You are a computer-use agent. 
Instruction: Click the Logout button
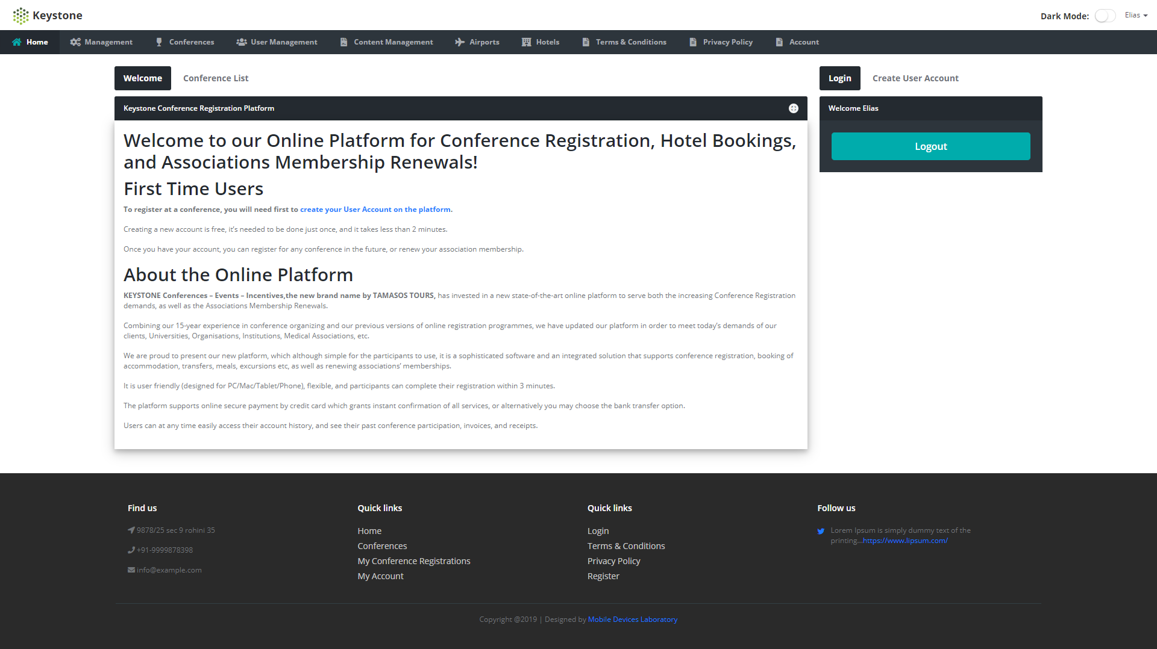930,146
